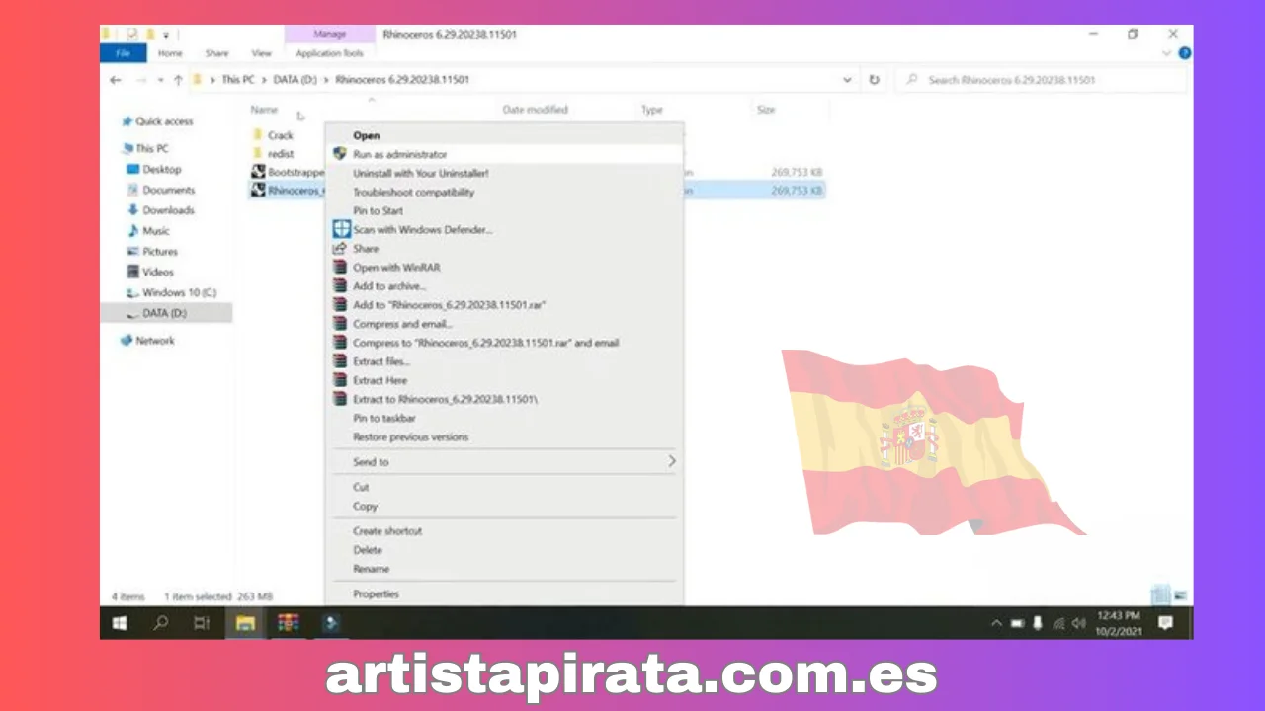The image size is (1265, 711).
Task: Click File Explorer icon on taskbar
Action: tap(245, 623)
